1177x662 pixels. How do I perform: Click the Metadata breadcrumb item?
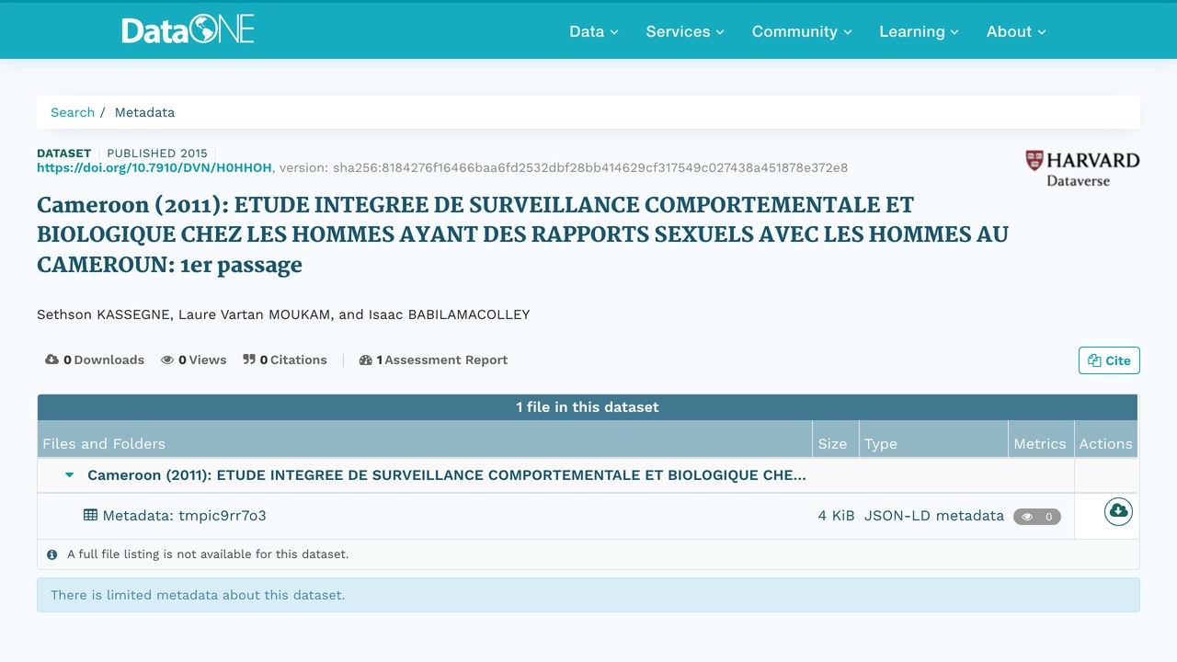click(144, 112)
